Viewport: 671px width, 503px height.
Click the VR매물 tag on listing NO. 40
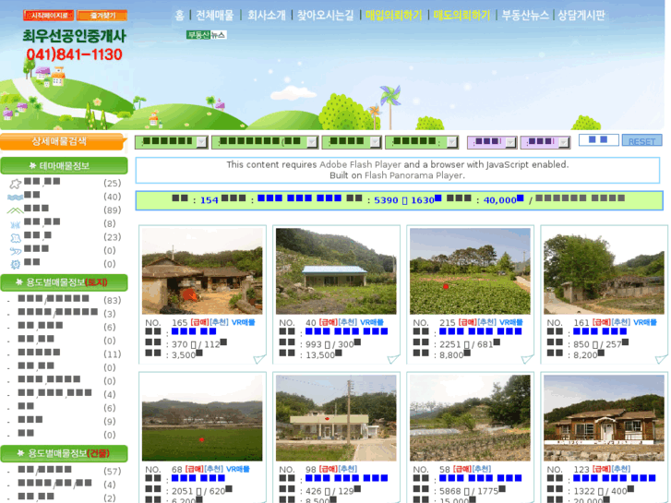coord(371,322)
